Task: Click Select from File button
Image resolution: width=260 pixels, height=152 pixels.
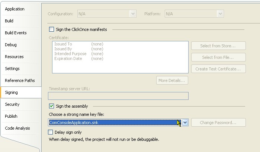Action: pyautogui.click(x=218, y=57)
